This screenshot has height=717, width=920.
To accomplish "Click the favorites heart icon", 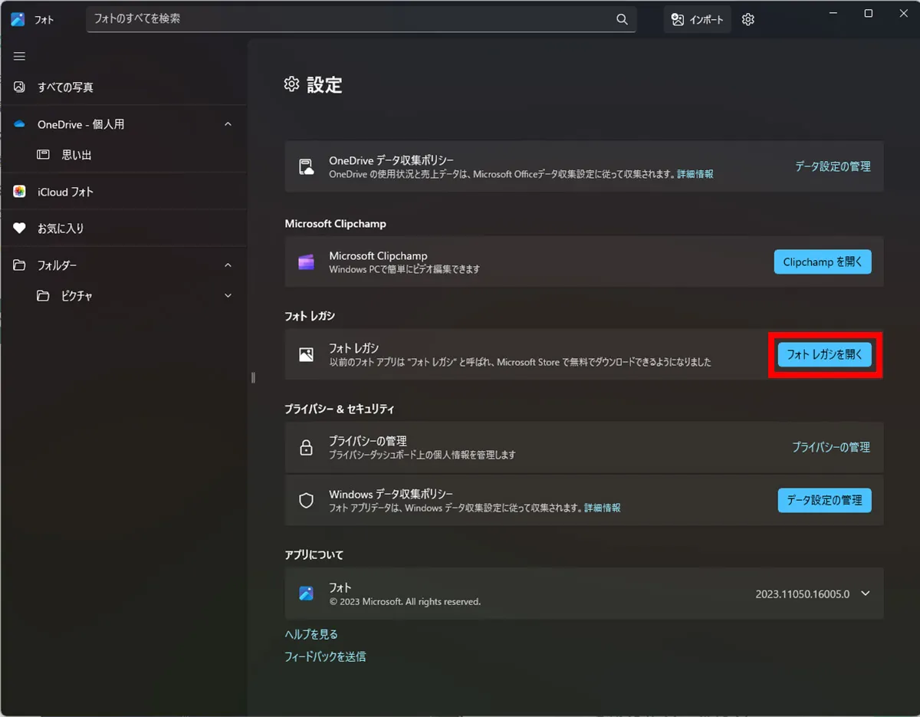I will click(x=18, y=228).
